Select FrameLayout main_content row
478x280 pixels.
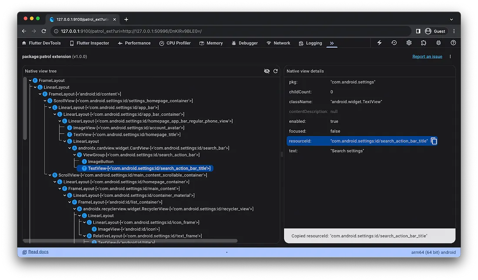click(x=121, y=189)
